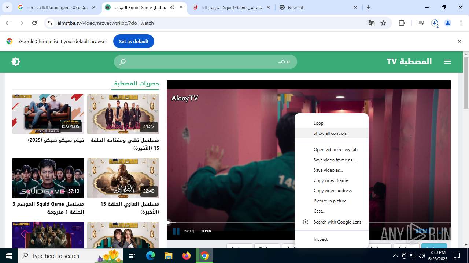Select Inspect from the context menu

pos(332,239)
